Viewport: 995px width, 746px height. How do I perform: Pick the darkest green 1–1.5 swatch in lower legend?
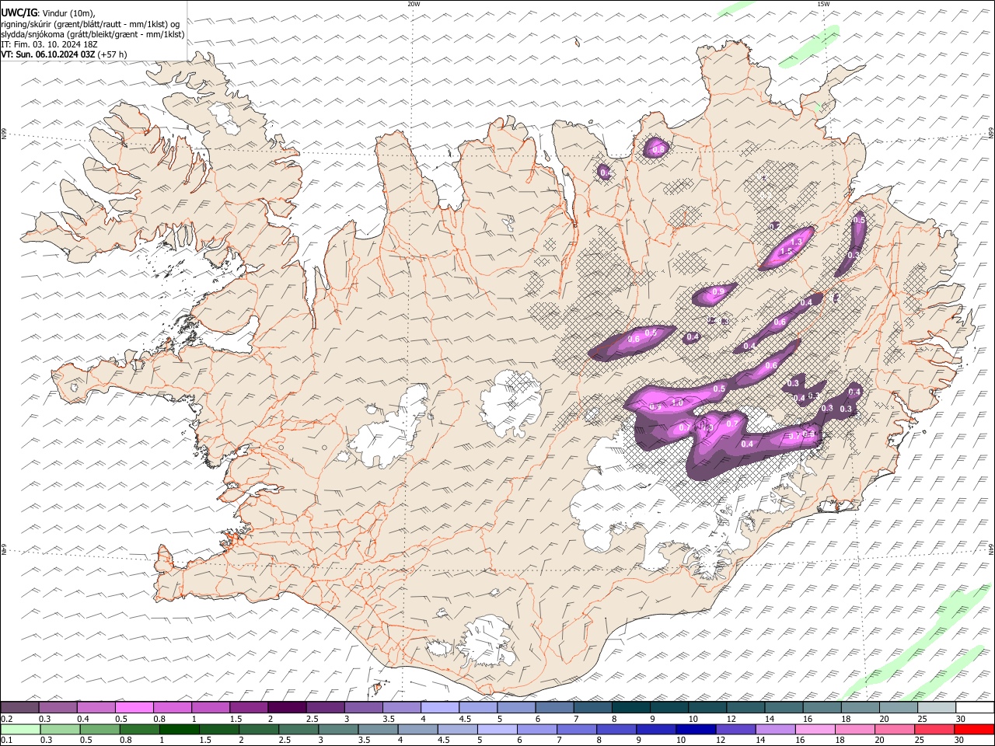coord(180,729)
